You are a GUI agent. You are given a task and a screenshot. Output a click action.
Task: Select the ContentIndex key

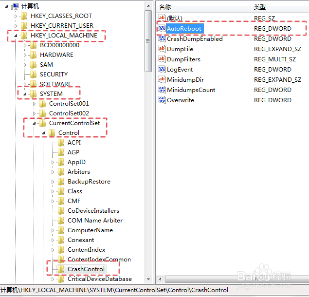tap(86, 250)
